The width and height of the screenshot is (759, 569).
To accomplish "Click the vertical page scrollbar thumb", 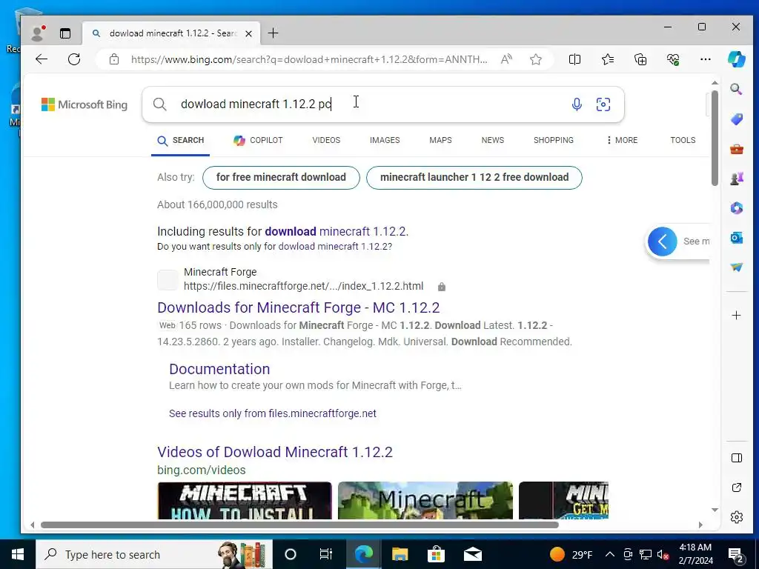I will point(715,138).
